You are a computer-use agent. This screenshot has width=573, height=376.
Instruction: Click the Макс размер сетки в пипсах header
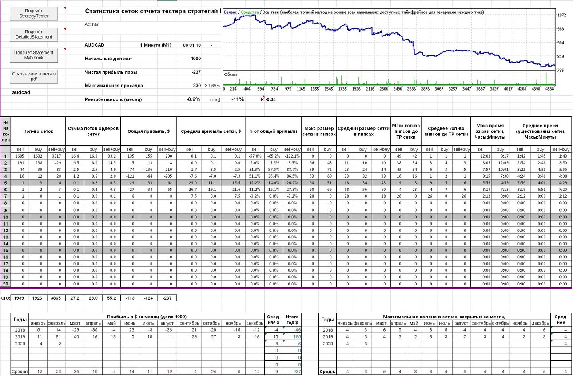pyautogui.click(x=319, y=131)
